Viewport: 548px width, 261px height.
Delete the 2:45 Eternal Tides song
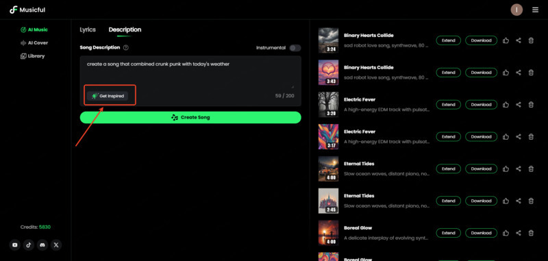[x=531, y=201]
